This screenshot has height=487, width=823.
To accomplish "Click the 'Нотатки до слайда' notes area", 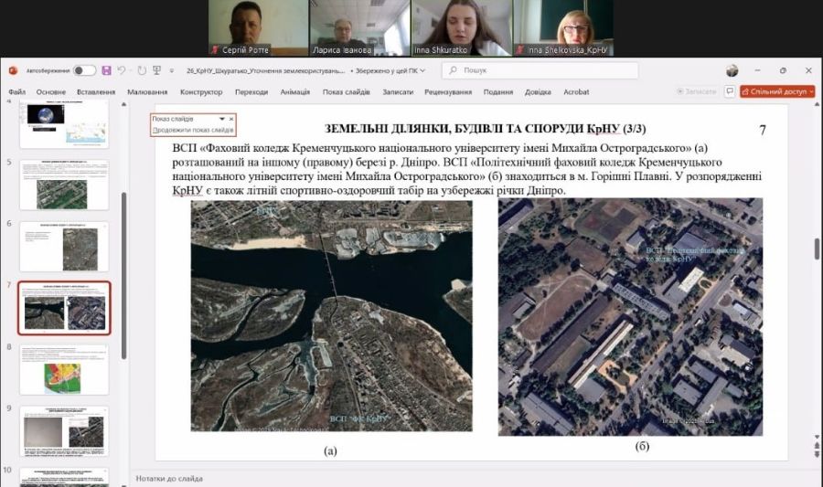I will [169, 478].
